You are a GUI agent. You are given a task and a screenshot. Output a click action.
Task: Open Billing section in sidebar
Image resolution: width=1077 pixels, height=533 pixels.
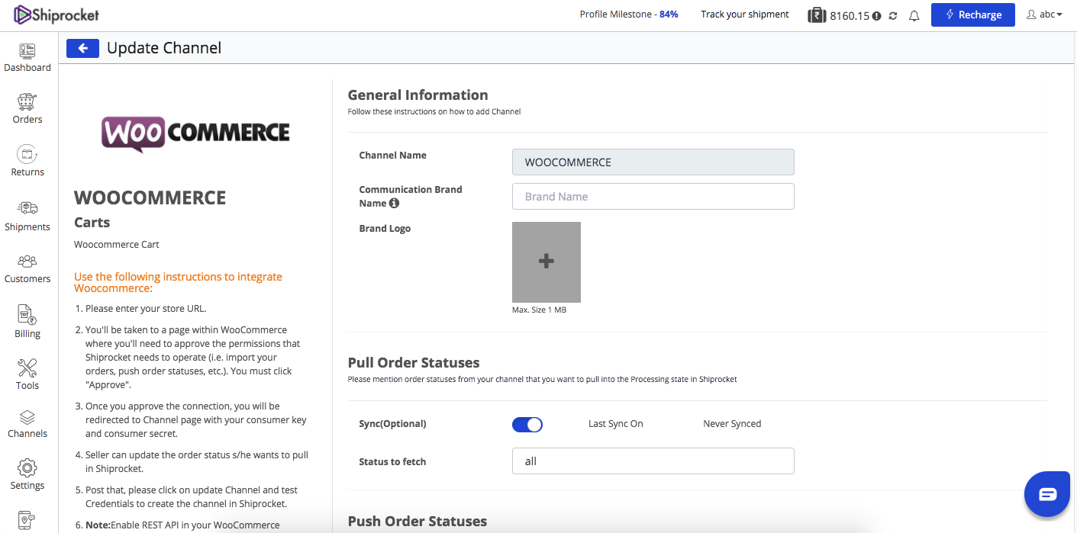click(27, 322)
